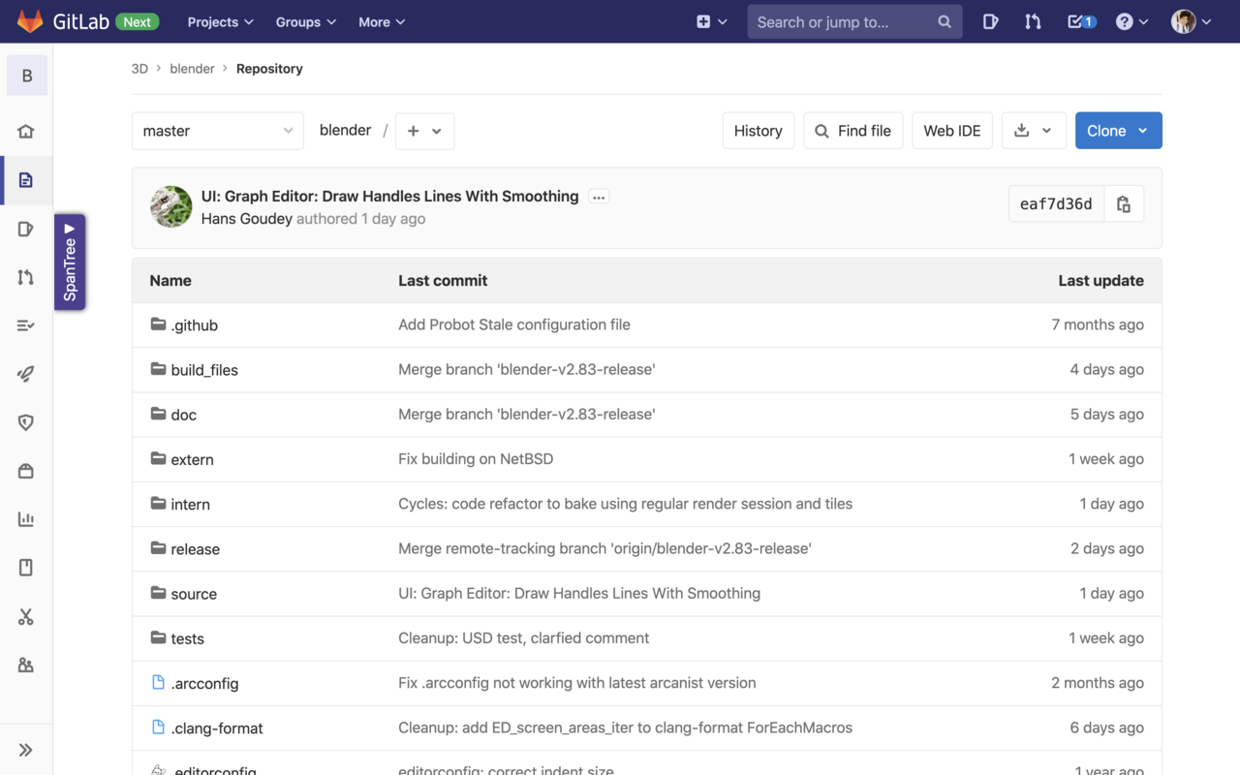The image size is (1240, 775).
Task: Open CI/CD rocket icon in sidebar
Action: point(26,374)
